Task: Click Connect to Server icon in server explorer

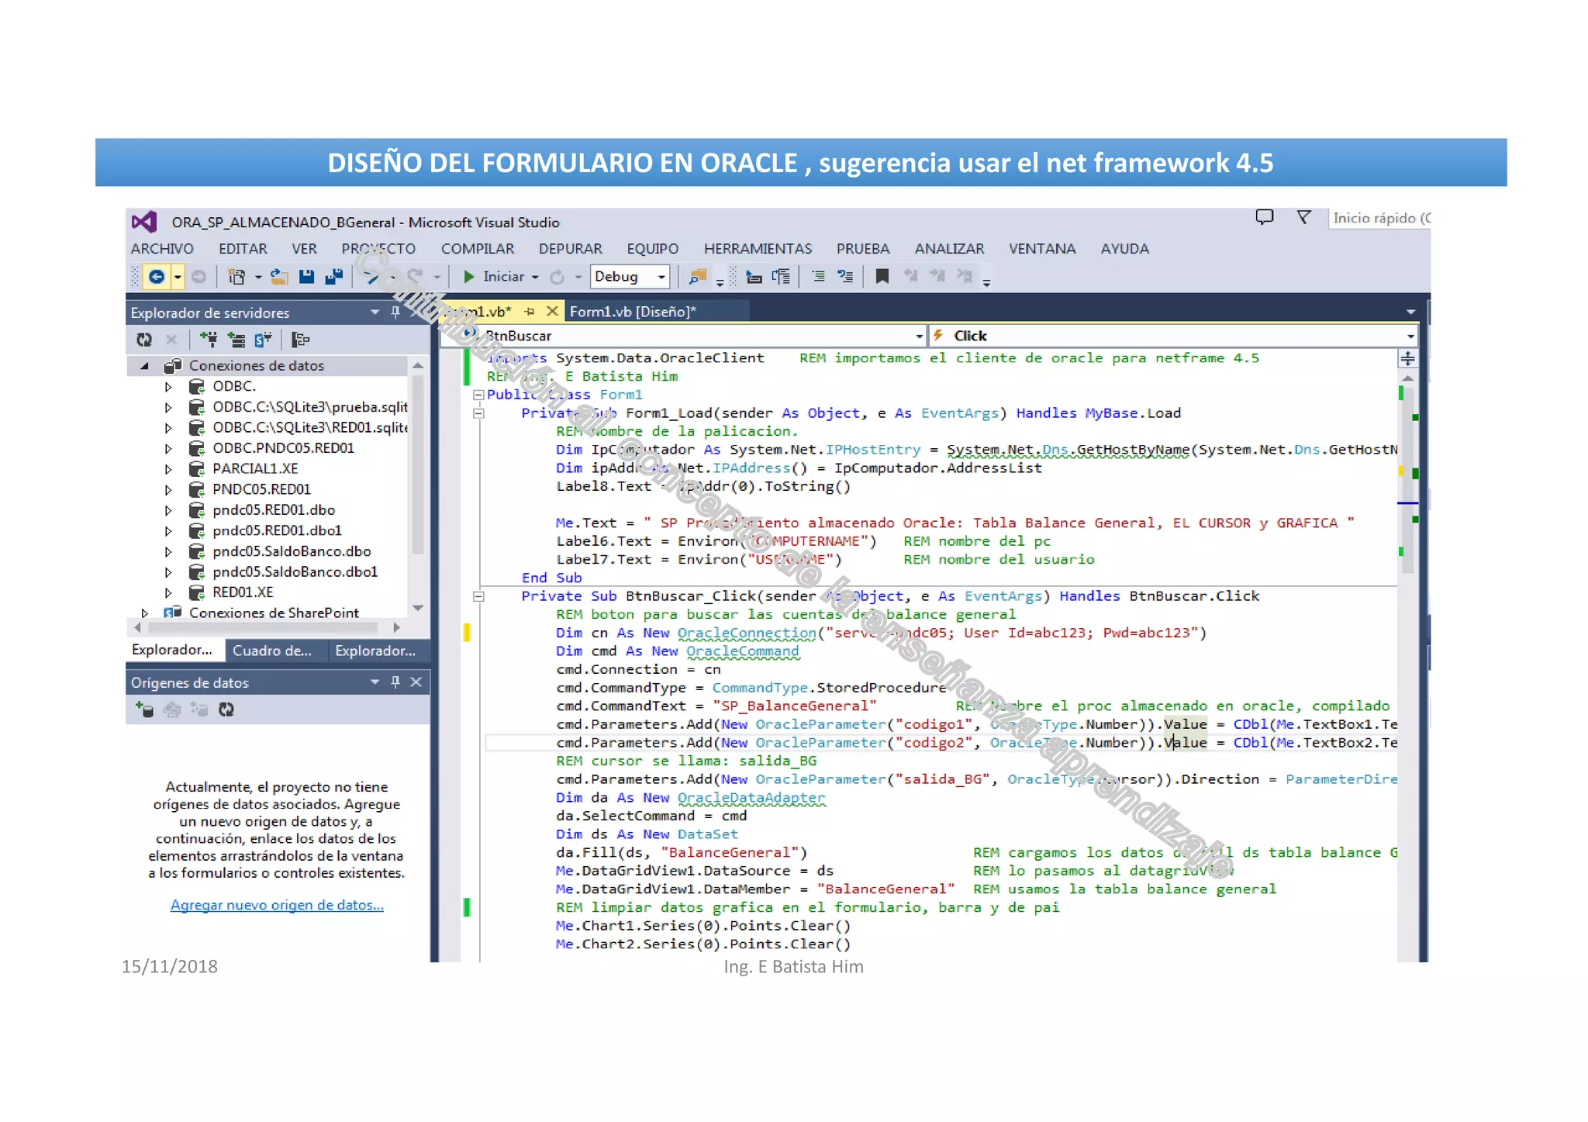Action: point(236,340)
